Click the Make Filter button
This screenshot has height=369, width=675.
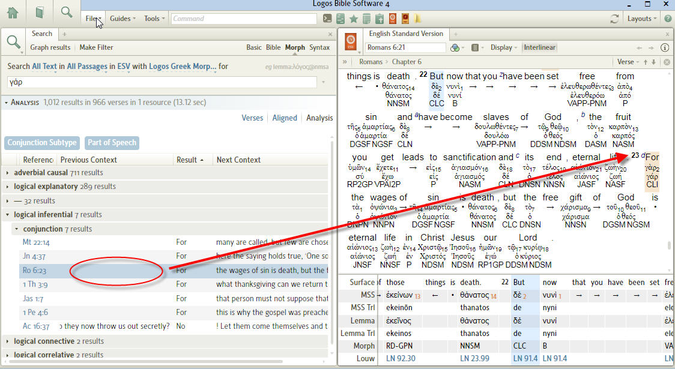pos(96,47)
